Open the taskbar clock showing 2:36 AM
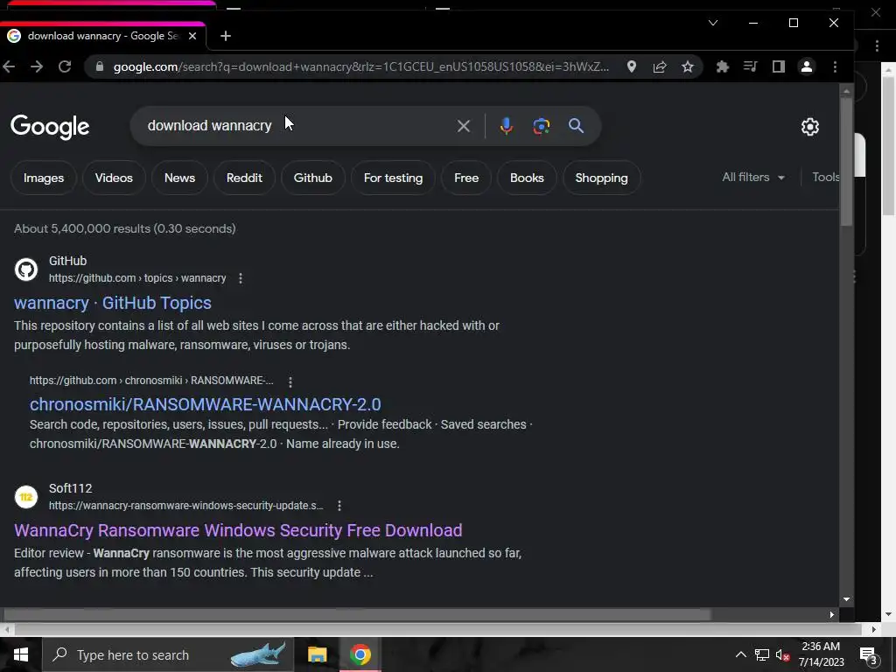The width and height of the screenshot is (896, 672). [821, 654]
